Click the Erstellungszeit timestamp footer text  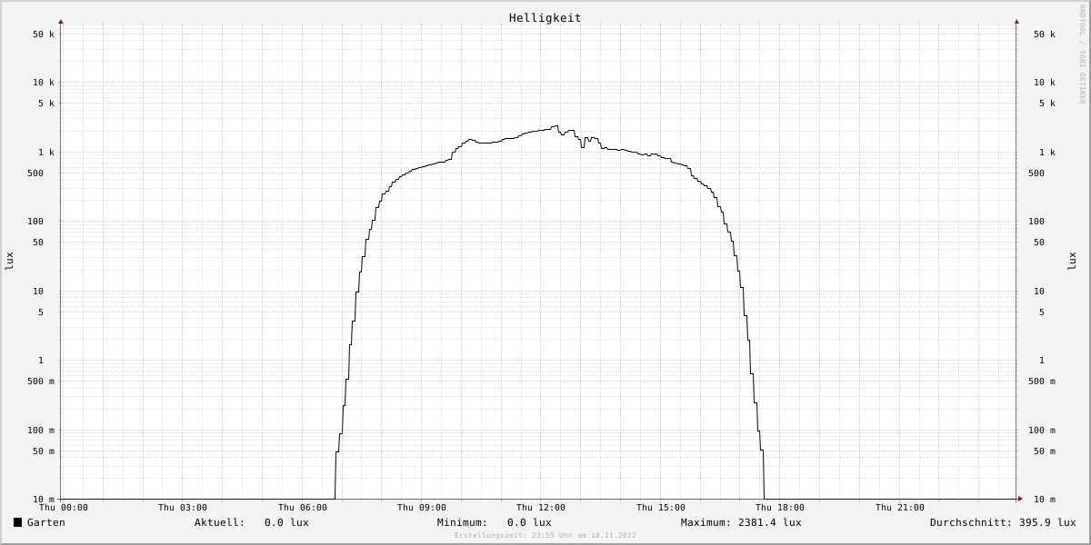click(545, 535)
